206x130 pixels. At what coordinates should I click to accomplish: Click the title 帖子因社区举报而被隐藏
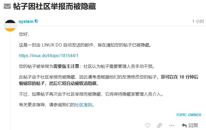point(55,6)
